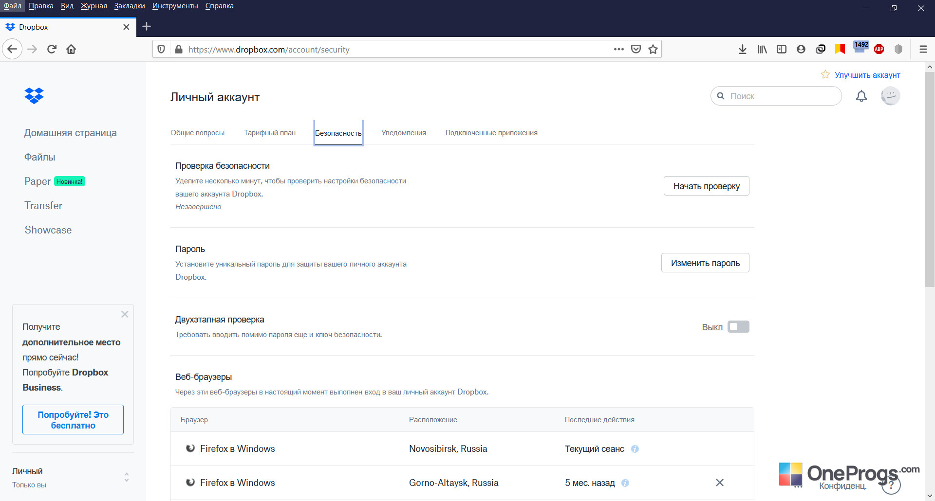Image resolution: width=935 pixels, height=501 pixels.
Task: Click the page vertical scrollbar thumb
Action: pos(930,179)
